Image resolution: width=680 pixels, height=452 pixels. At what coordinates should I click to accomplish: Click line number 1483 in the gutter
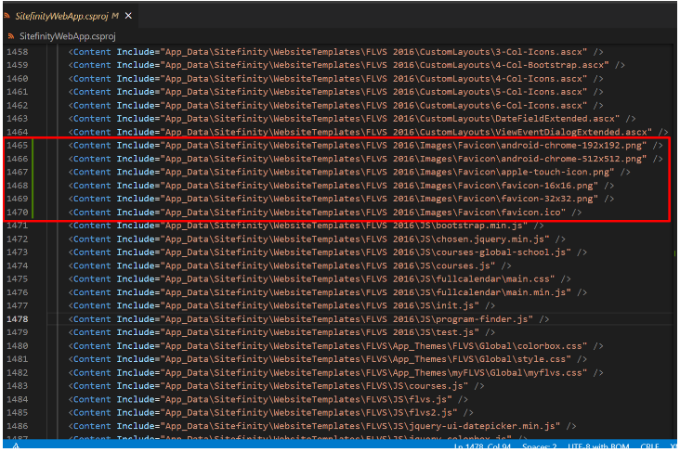[18, 386]
